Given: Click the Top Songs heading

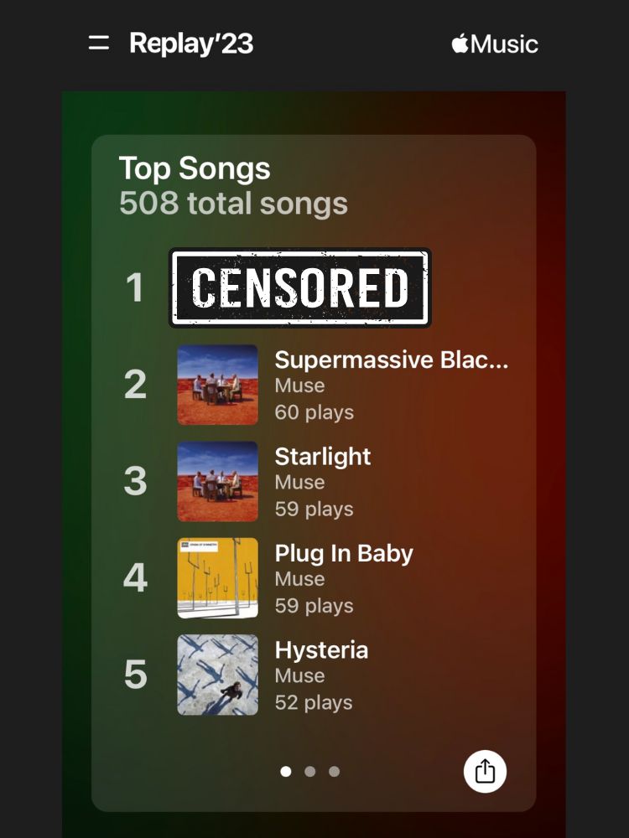Looking at the screenshot, I should tap(195, 168).
